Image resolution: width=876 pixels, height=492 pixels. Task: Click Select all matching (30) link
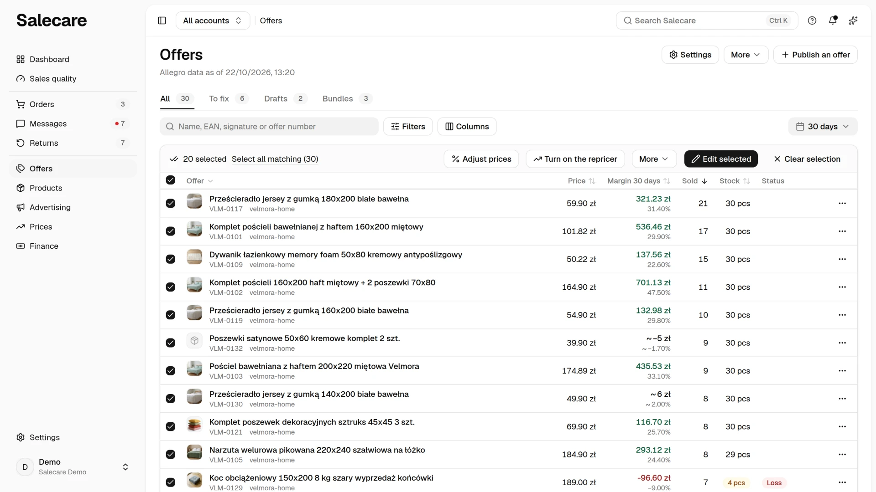[275, 159]
